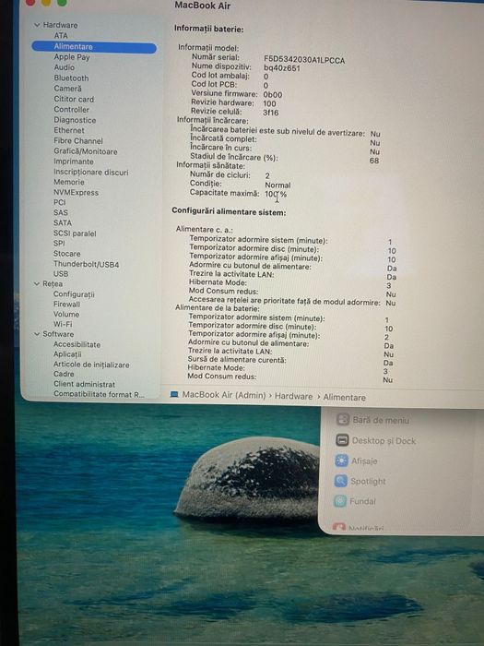This screenshot has height=646, width=484.
Task: Open the Bluetooth section
Action: 71,78
